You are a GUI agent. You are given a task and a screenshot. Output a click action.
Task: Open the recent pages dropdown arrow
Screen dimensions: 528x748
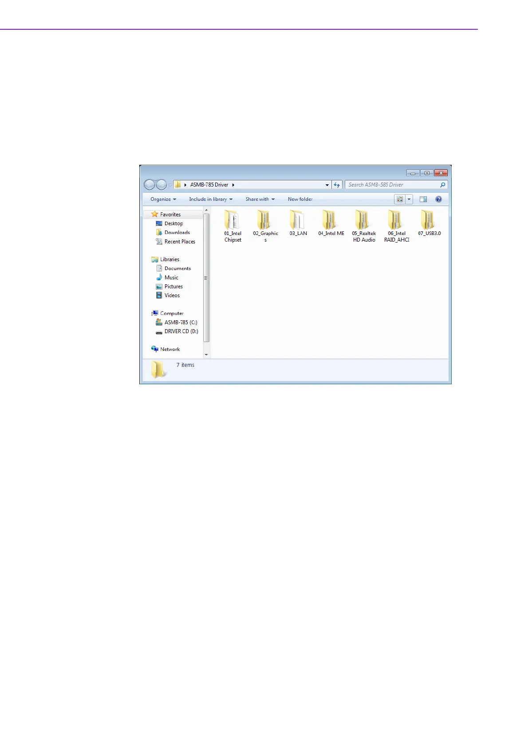[x=170, y=185]
